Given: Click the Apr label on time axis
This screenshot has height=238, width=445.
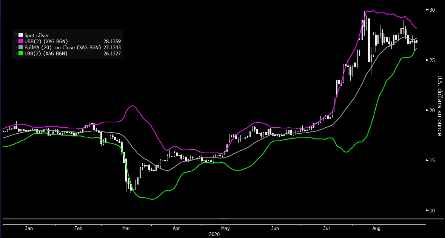Looking at the screenshot, I should tap(176, 228).
